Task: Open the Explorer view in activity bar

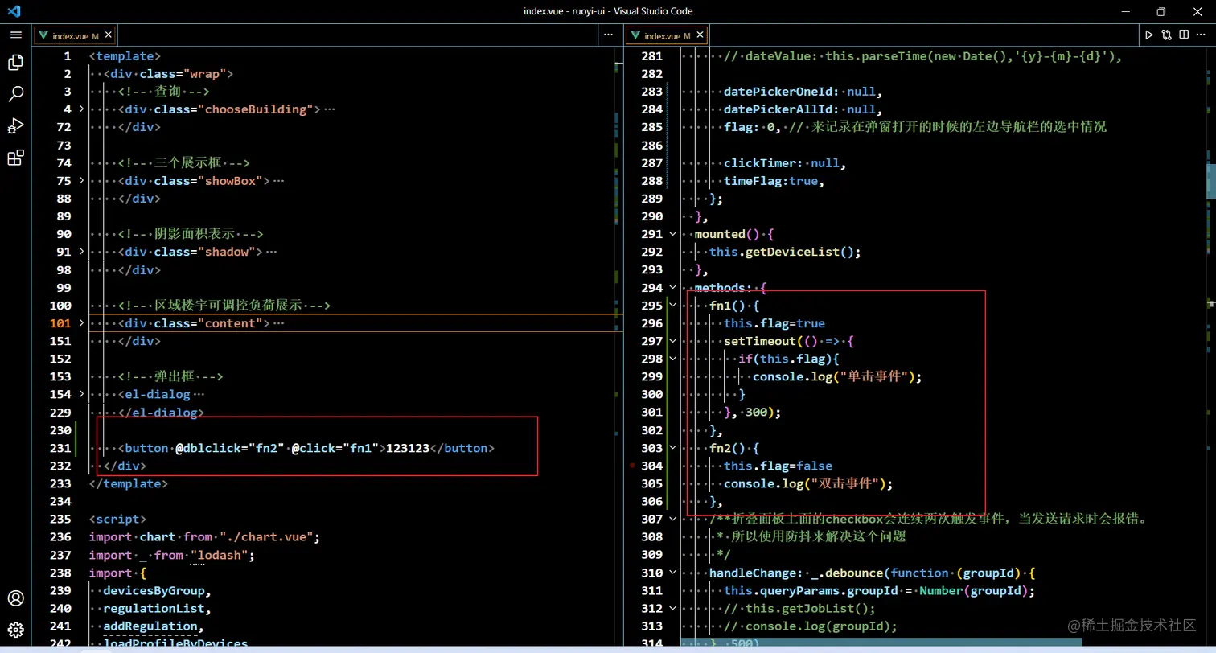Action: pos(15,63)
